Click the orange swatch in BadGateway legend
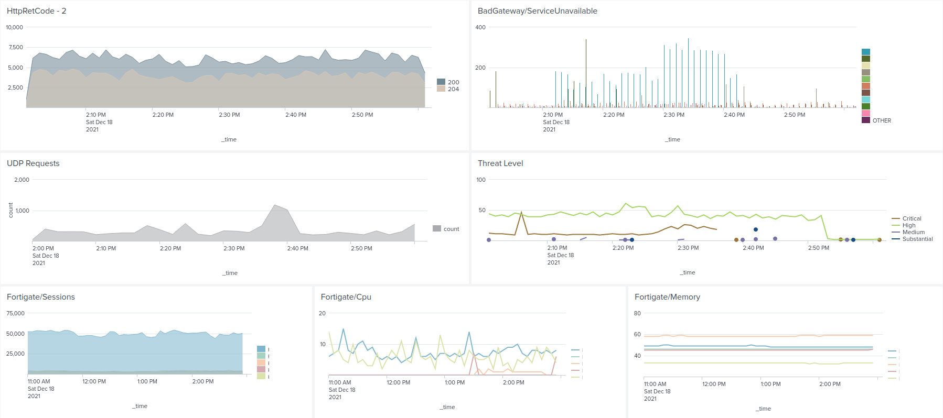The height and width of the screenshot is (418, 943). coord(866,86)
